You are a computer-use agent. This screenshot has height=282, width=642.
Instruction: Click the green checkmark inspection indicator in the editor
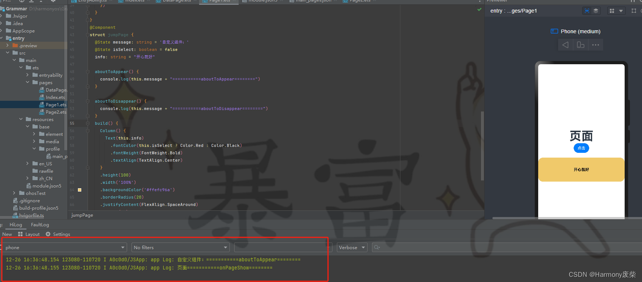click(479, 9)
